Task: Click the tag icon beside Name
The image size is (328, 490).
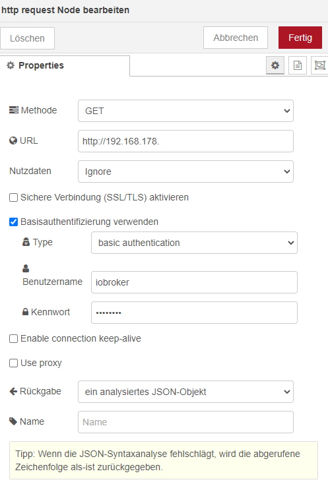Action: [13, 421]
